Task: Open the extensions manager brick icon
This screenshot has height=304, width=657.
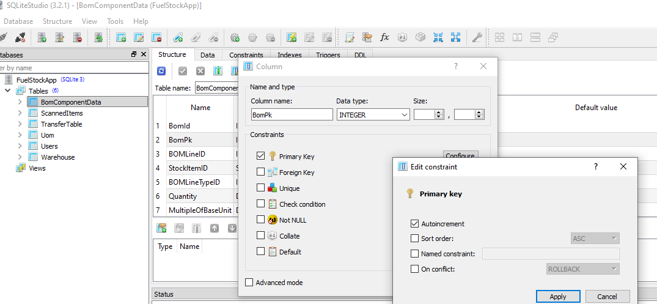Action: [420, 38]
